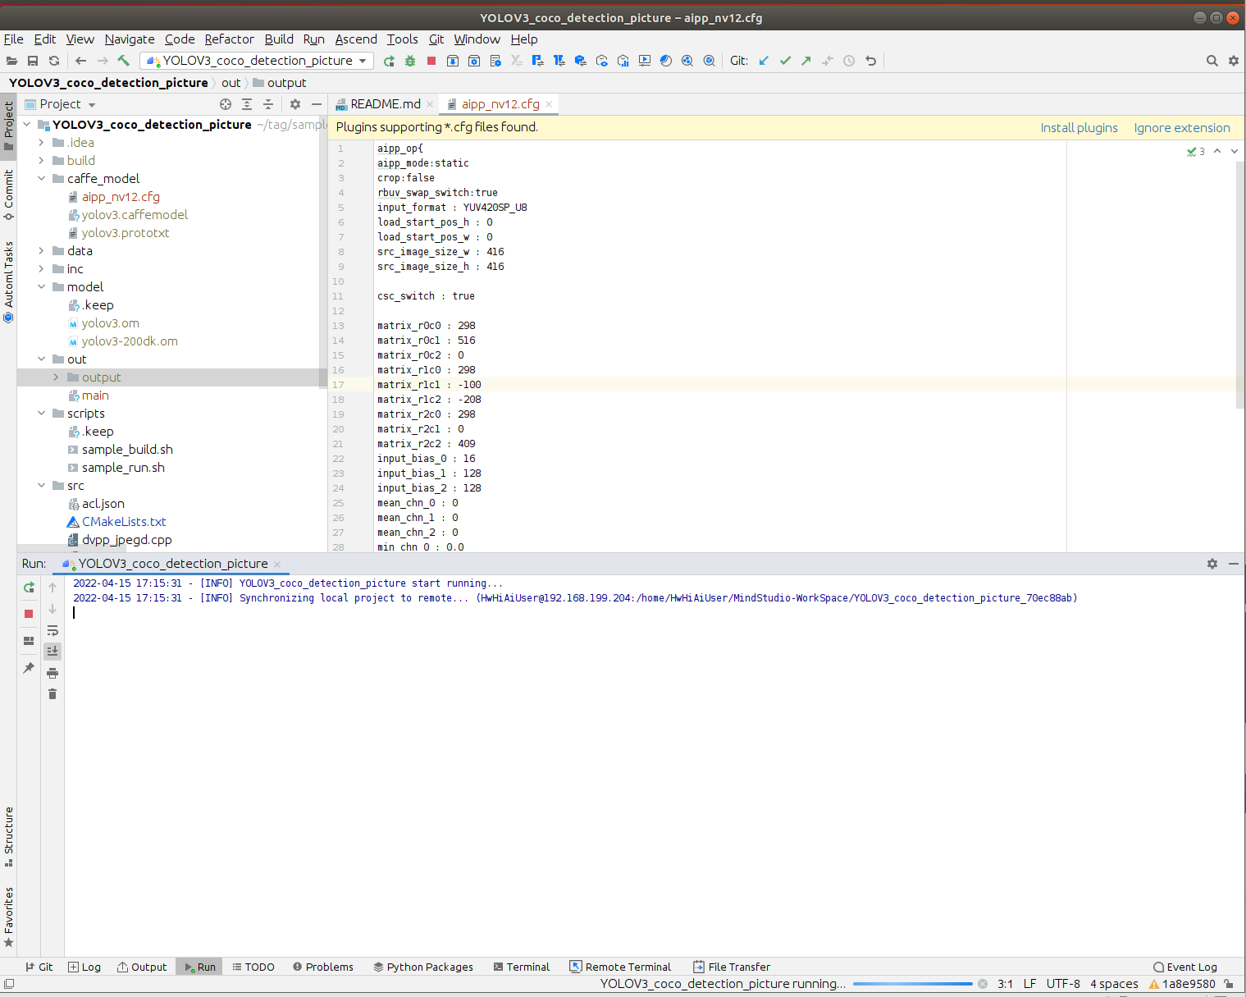Image resolution: width=1246 pixels, height=997 pixels.
Task: Collapse the caffe_model folder
Action: (42, 179)
